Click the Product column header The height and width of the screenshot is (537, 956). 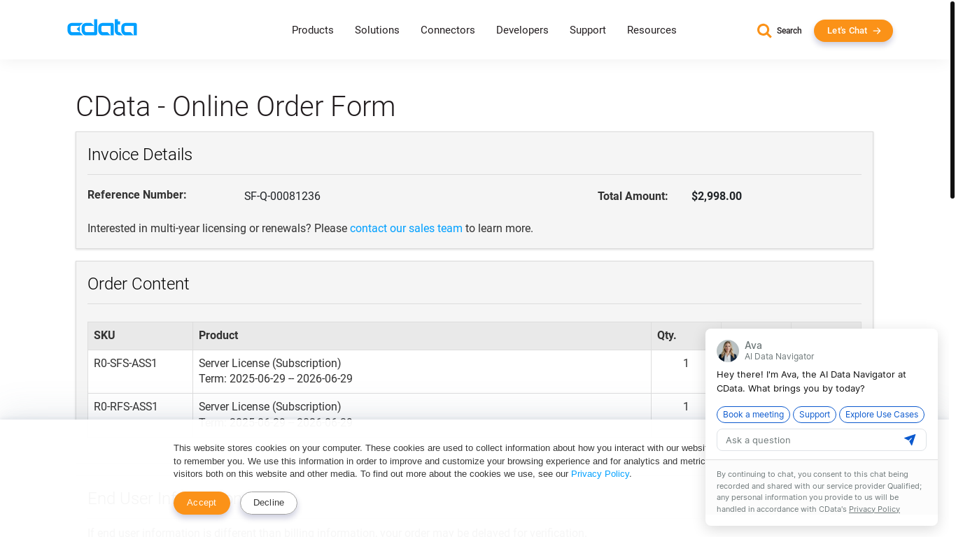click(x=422, y=336)
